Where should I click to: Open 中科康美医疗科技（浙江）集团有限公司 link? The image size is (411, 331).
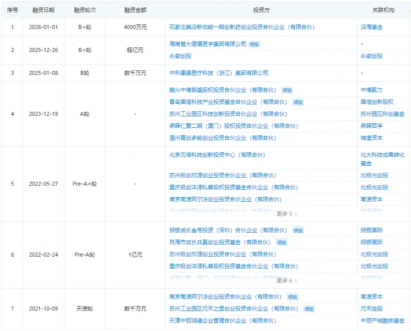pyautogui.click(x=219, y=73)
